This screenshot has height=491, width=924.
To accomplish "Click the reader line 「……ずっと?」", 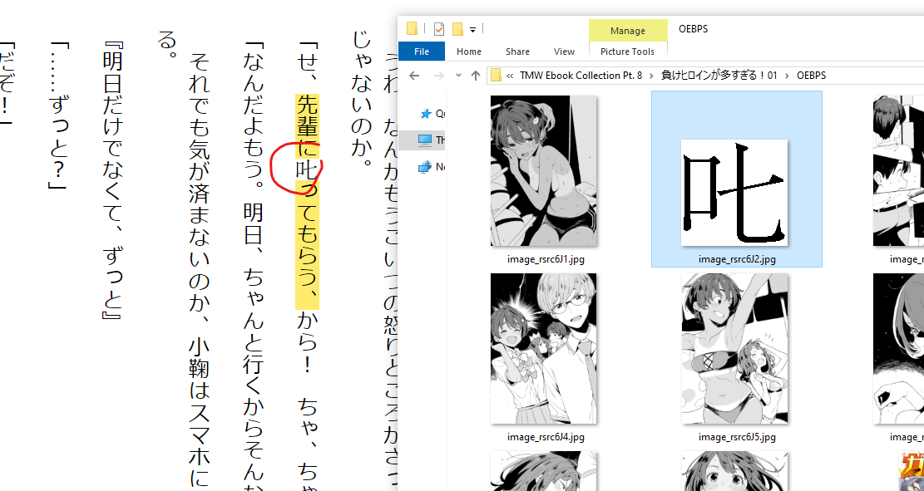I will [59, 115].
